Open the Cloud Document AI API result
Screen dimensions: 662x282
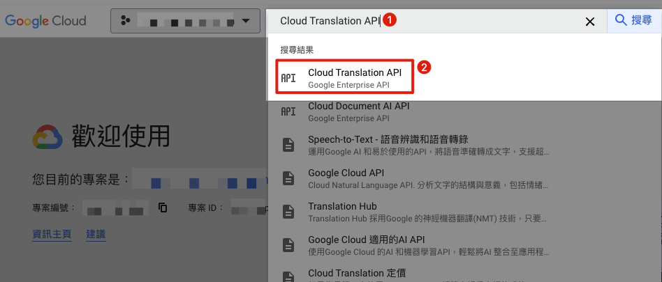[x=464, y=111]
